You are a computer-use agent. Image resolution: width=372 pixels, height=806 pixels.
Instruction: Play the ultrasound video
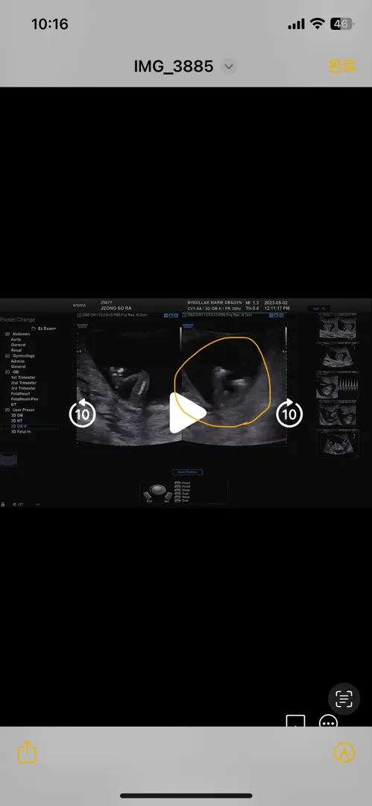click(x=187, y=412)
